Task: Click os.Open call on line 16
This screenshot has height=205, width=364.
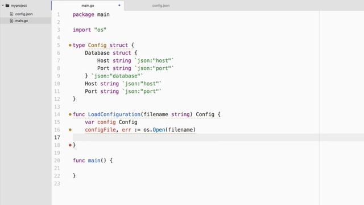Action: (x=169, y=130)
